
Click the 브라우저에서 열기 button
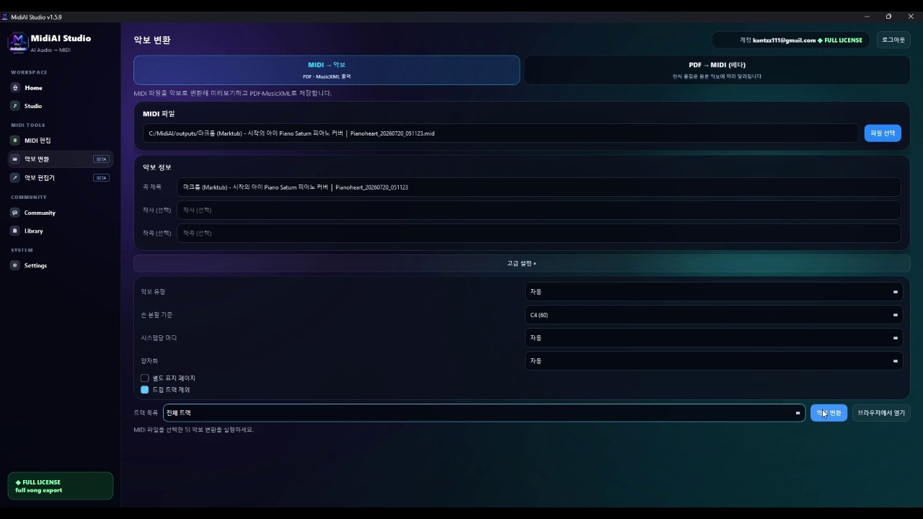881,413
